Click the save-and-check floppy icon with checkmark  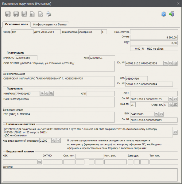click(x=8, y=14)
